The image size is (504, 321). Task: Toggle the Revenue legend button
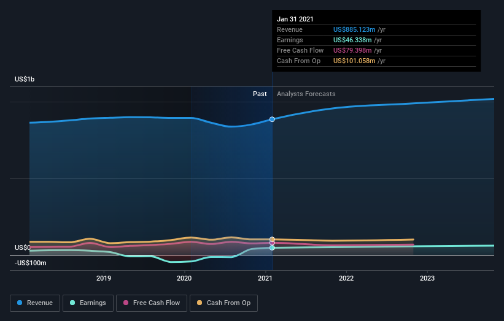pyautogui.click(x=35, y=303)
